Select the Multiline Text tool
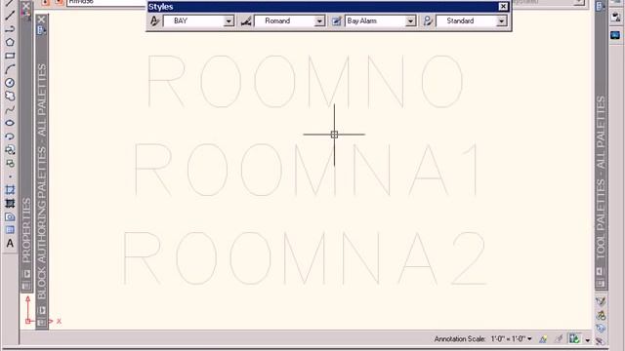 [x=10, y=244]
